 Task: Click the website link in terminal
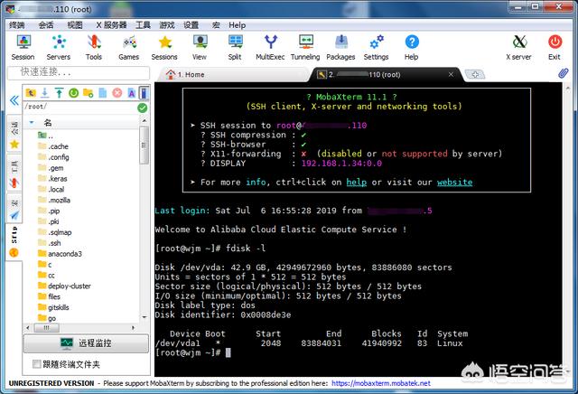click(x=454, y=183)
